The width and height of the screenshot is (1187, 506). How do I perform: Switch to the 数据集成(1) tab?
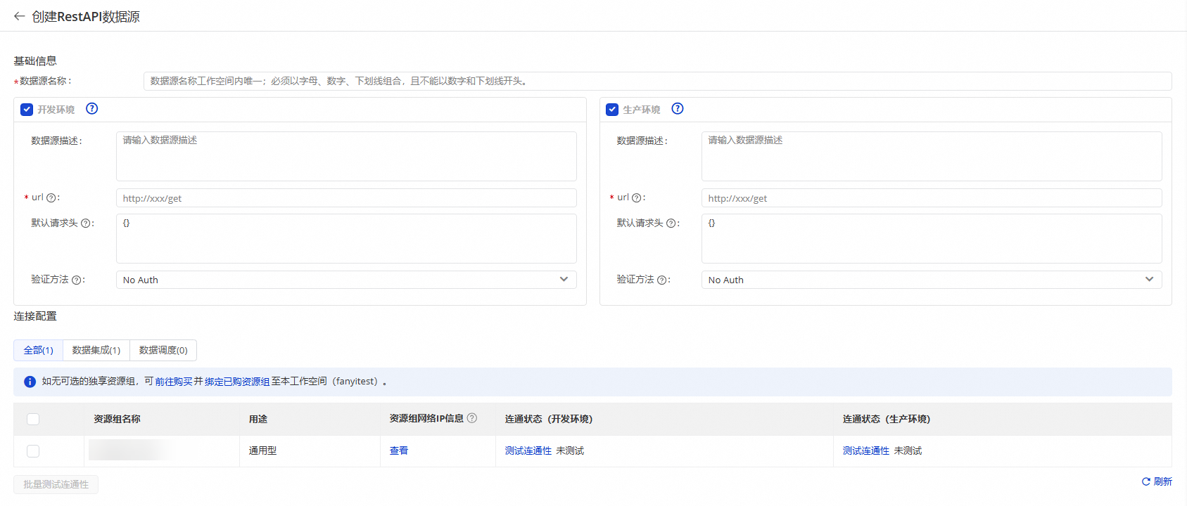[96, 350]
